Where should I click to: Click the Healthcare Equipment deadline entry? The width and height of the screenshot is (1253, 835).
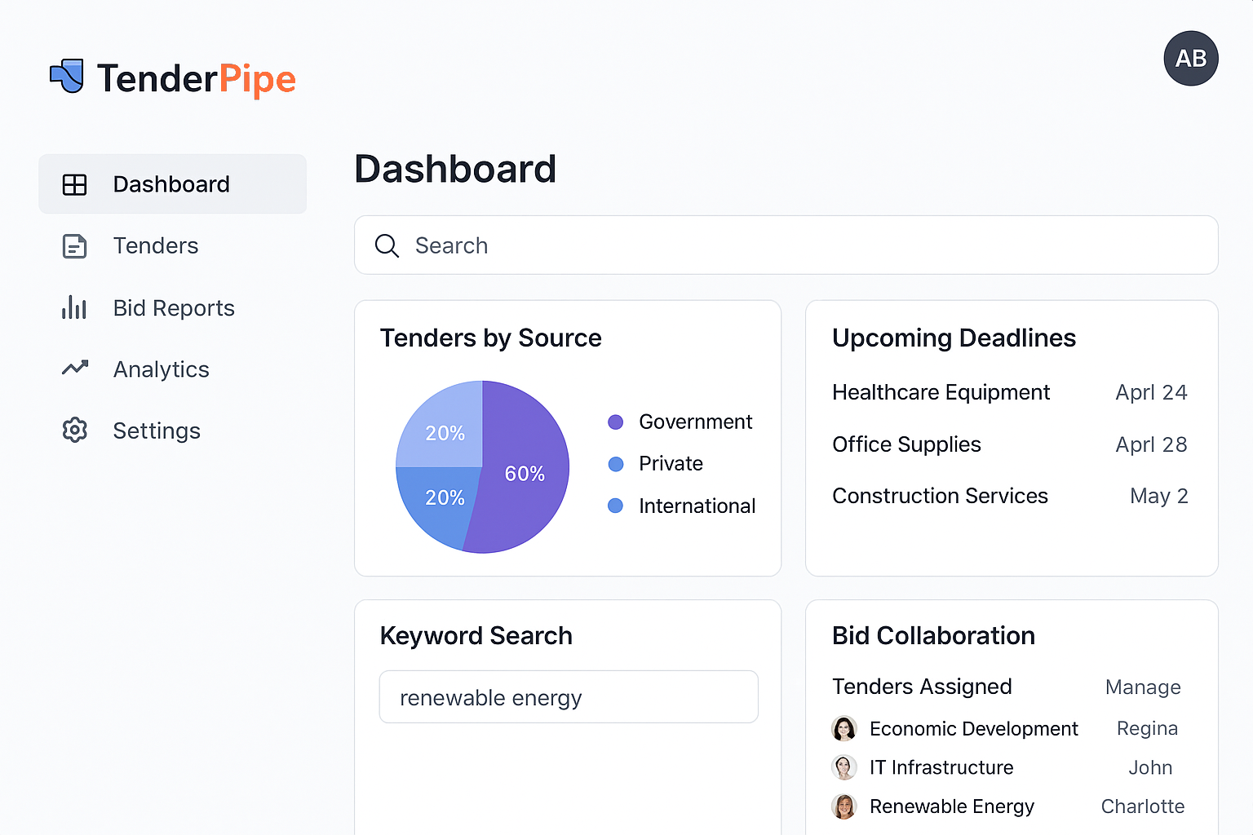941,392
